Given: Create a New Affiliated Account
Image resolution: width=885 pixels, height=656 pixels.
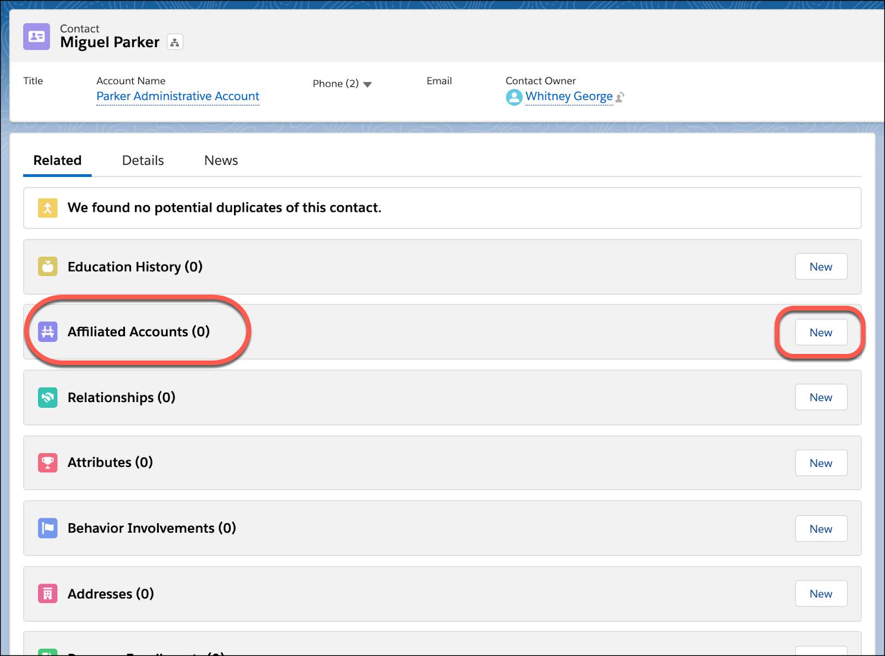Looking at the screenshot, I should point(821,332).
